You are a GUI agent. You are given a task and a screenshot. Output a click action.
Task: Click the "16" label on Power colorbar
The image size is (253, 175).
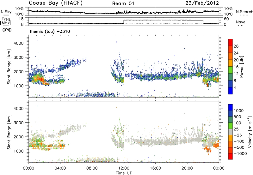tap(236, 67)
